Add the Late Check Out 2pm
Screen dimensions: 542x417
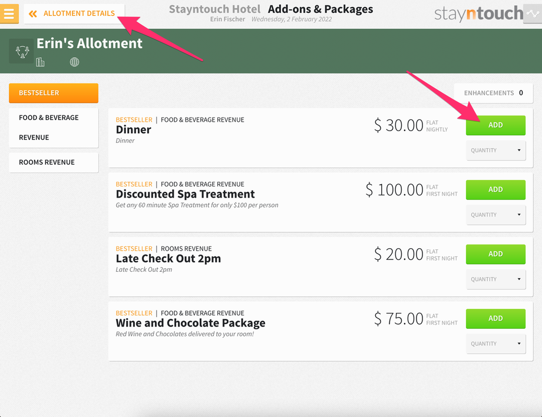(495, 254)
